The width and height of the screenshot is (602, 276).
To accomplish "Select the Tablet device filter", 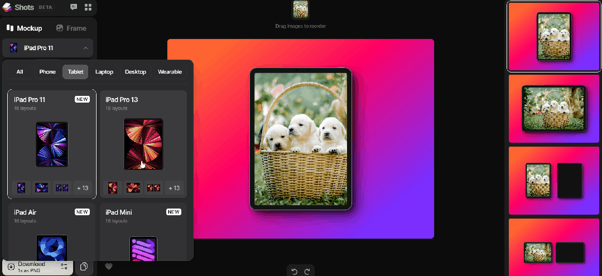I will pyautogui.click(x=76, y=72).
